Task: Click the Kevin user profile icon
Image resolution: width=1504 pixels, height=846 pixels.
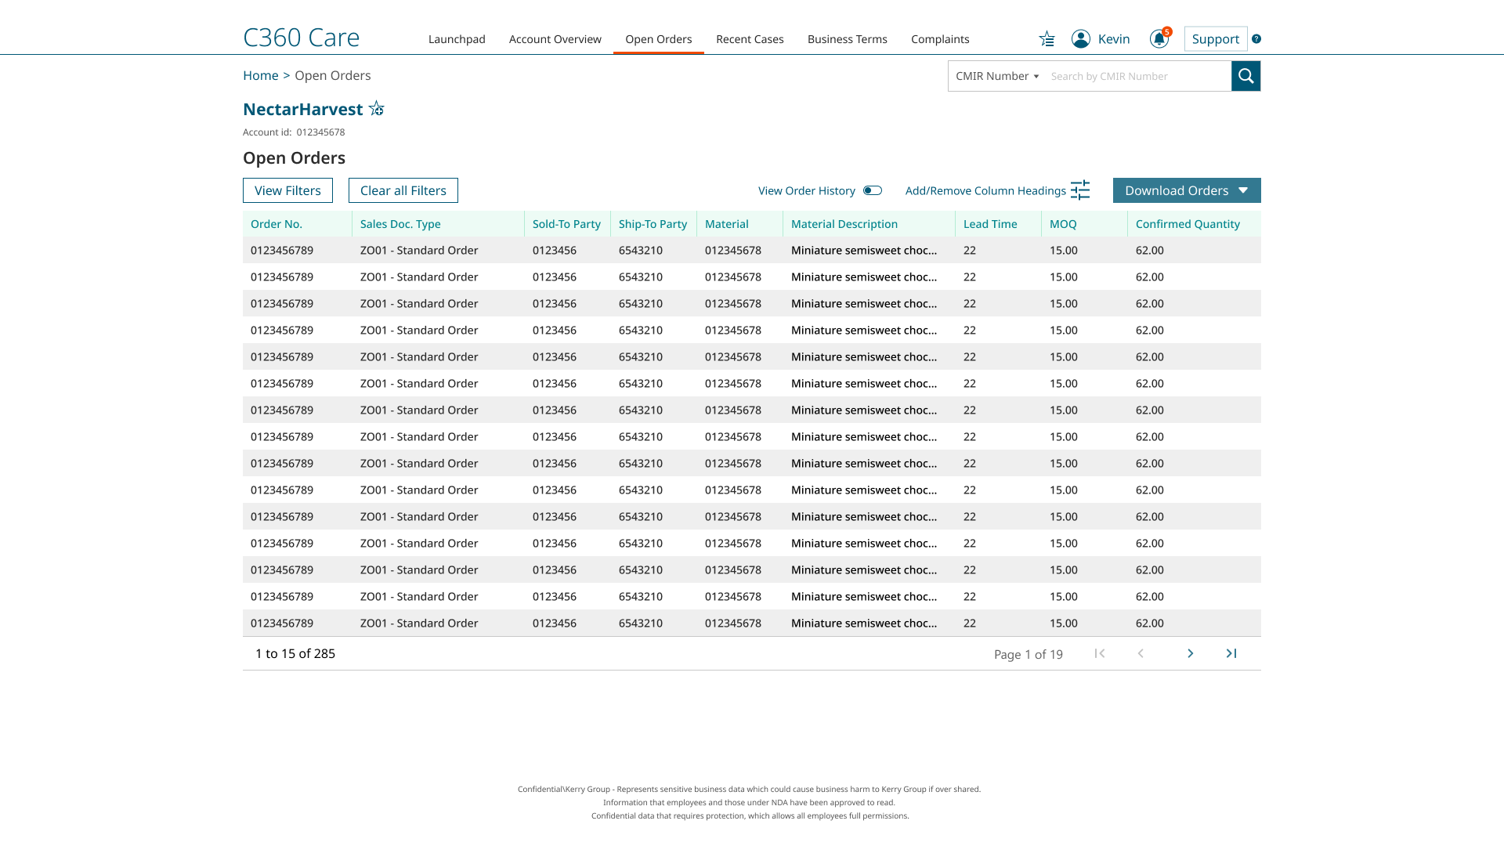Action: [x=1081, y=39]
